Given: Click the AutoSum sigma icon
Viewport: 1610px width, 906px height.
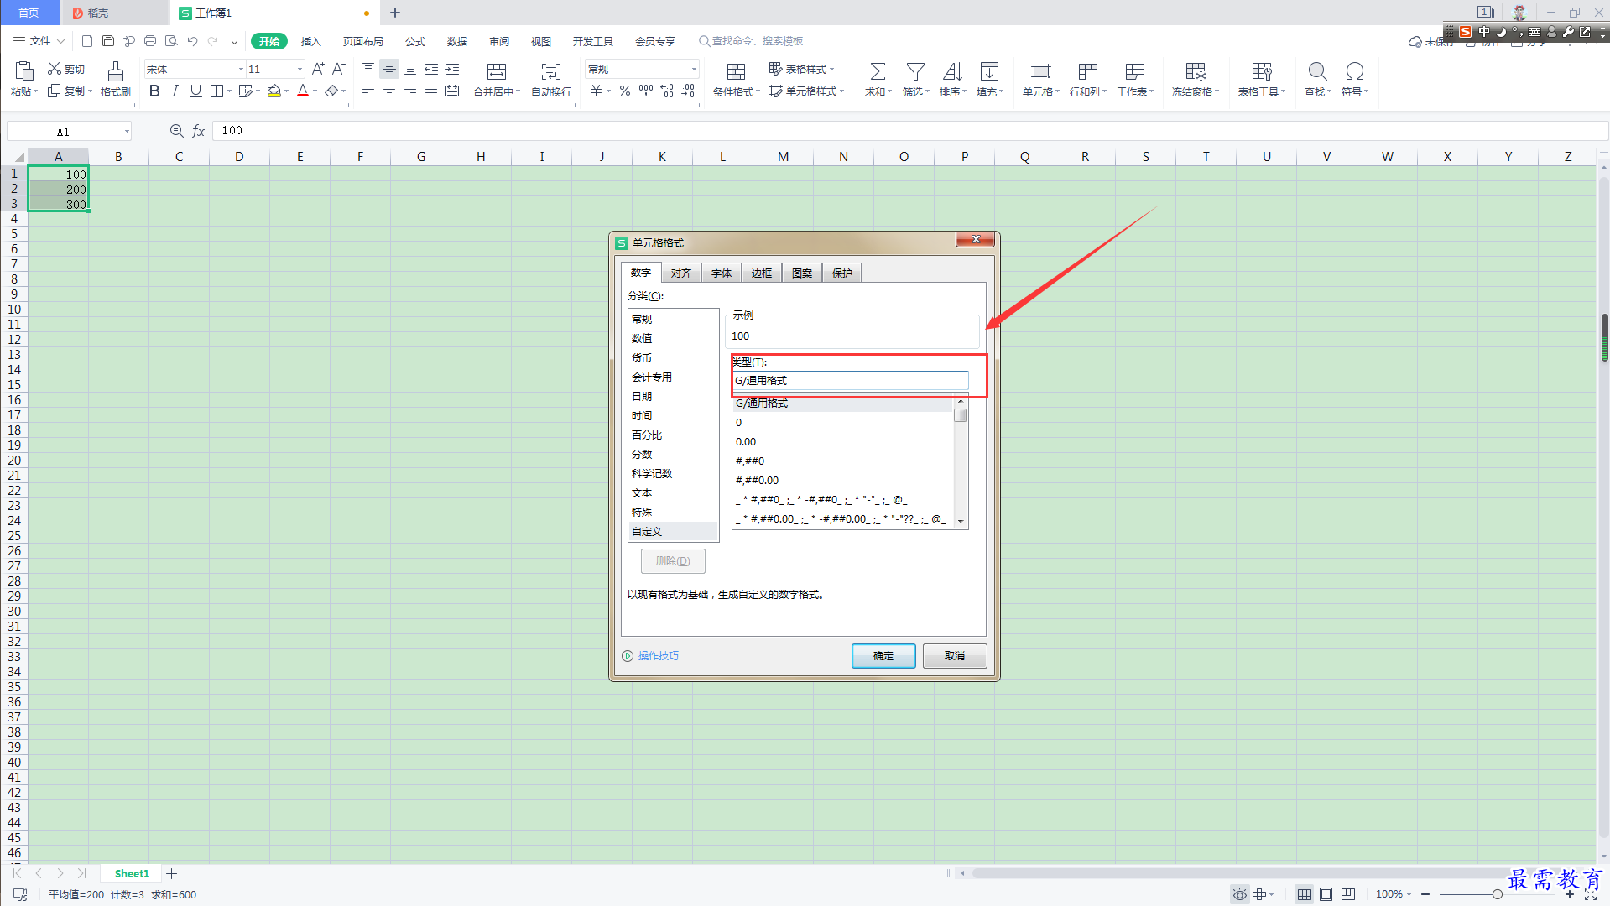Looking at the screenshot, I should (x=878, y=71).
